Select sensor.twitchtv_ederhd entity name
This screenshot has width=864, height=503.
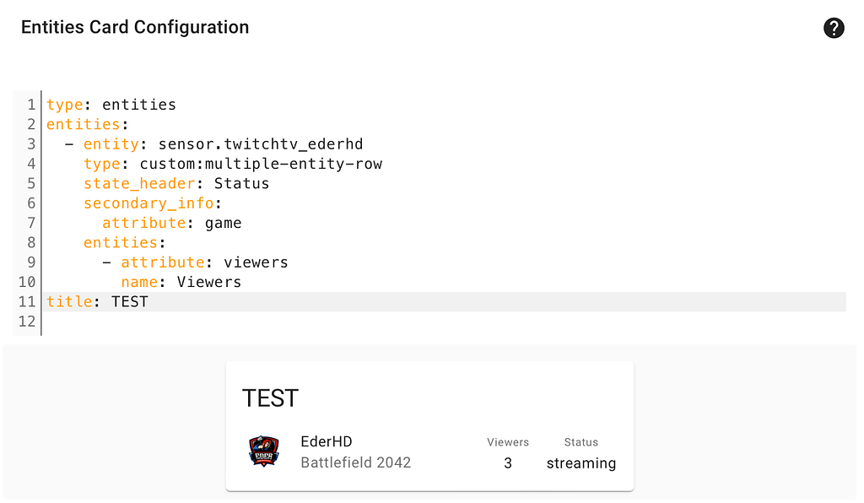pyautogui.click(x=262, y=143)
